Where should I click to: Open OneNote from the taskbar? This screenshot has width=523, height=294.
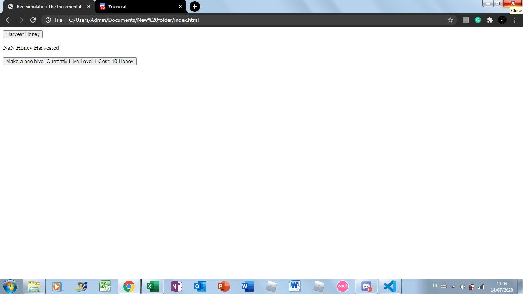(177, 286)
